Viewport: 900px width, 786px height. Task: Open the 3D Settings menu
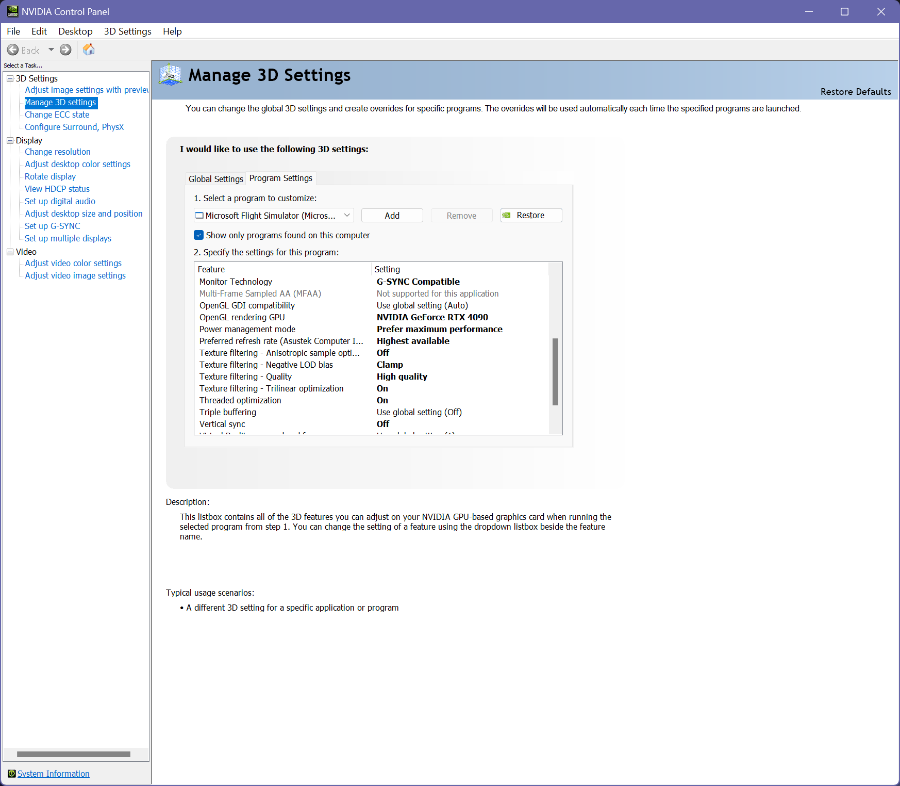tap(127, 31)
